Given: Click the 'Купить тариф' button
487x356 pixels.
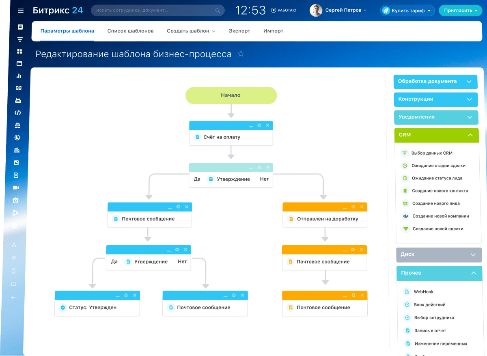Looking at the screenshot, I should 407,10.
